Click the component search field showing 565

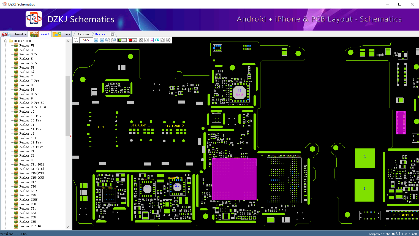(86, 40)
